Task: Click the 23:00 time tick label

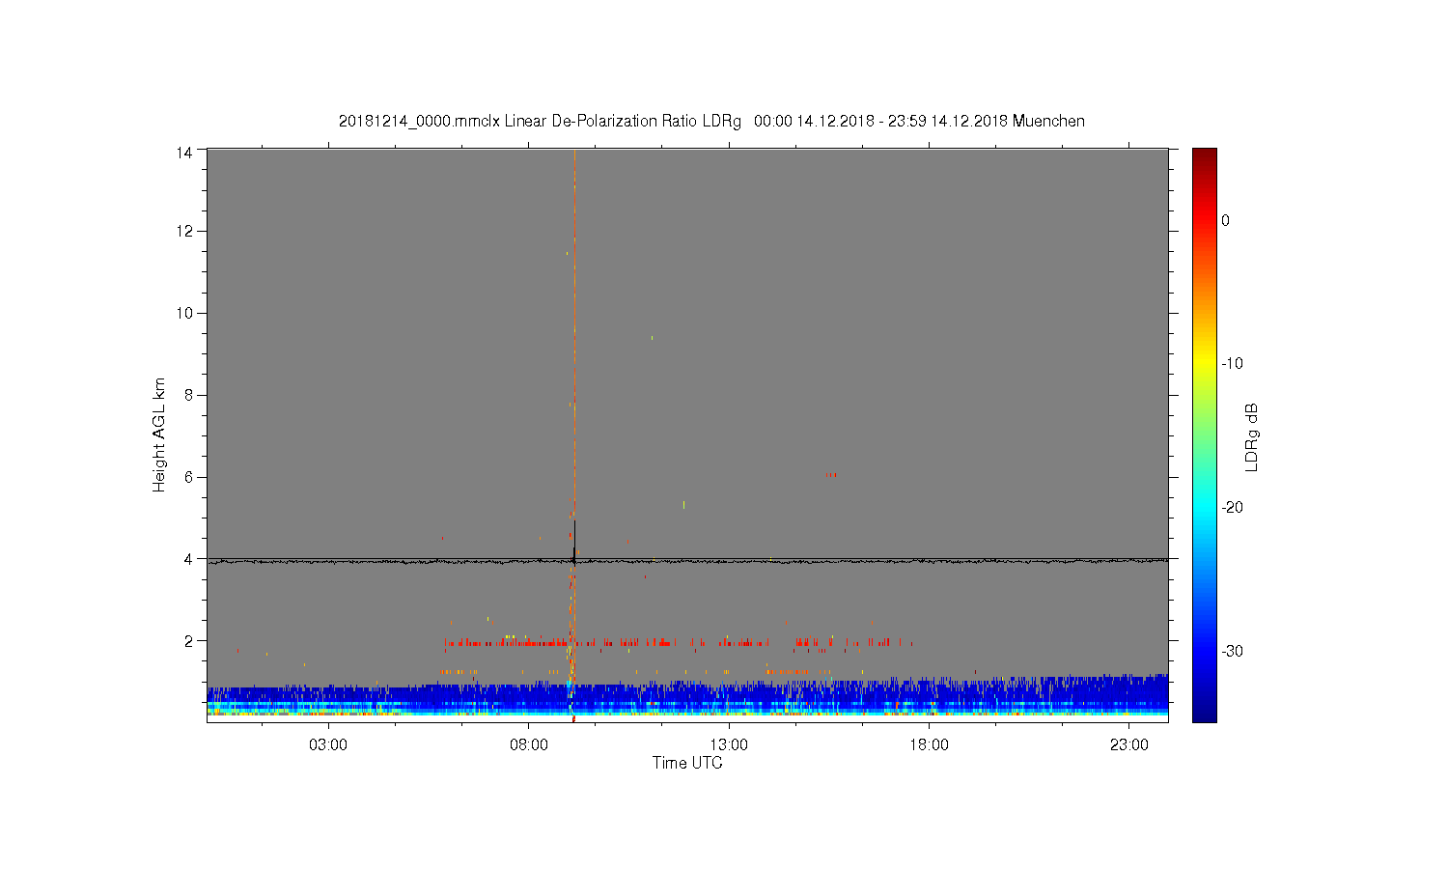Action: tap(1129, 745)
